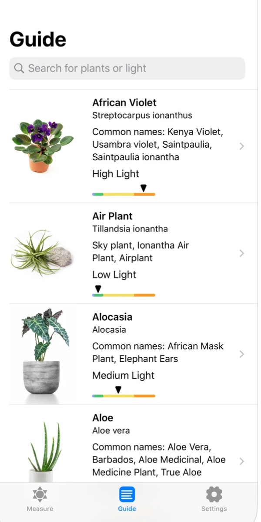This screenshot has width=261, height=522.
Task: Expand Air Plant details chevron
Action: coord(242,254)
